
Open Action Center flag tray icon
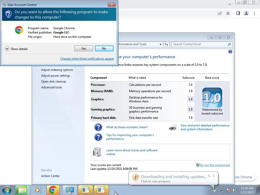(x=228, y=190)
